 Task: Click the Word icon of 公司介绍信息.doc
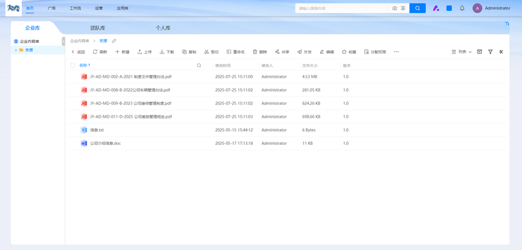tap(84, 144)
